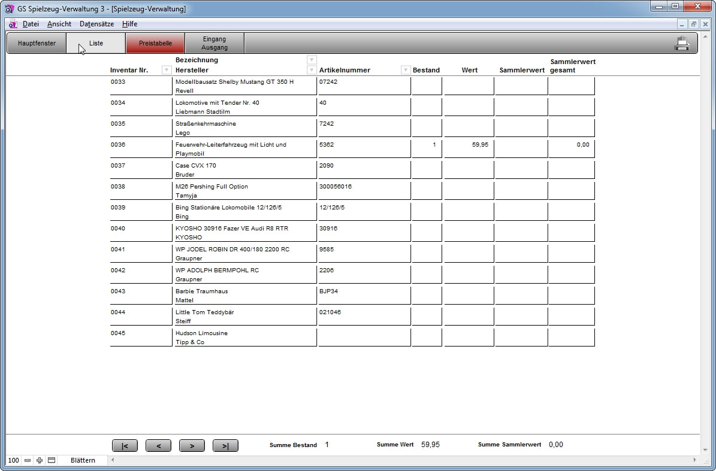Open the Preistabelle view
The height and width of the screenshot is (471, 716).
pos(155,43)
